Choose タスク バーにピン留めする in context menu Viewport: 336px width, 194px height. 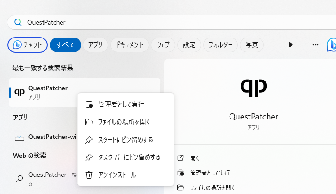[125, 157]
